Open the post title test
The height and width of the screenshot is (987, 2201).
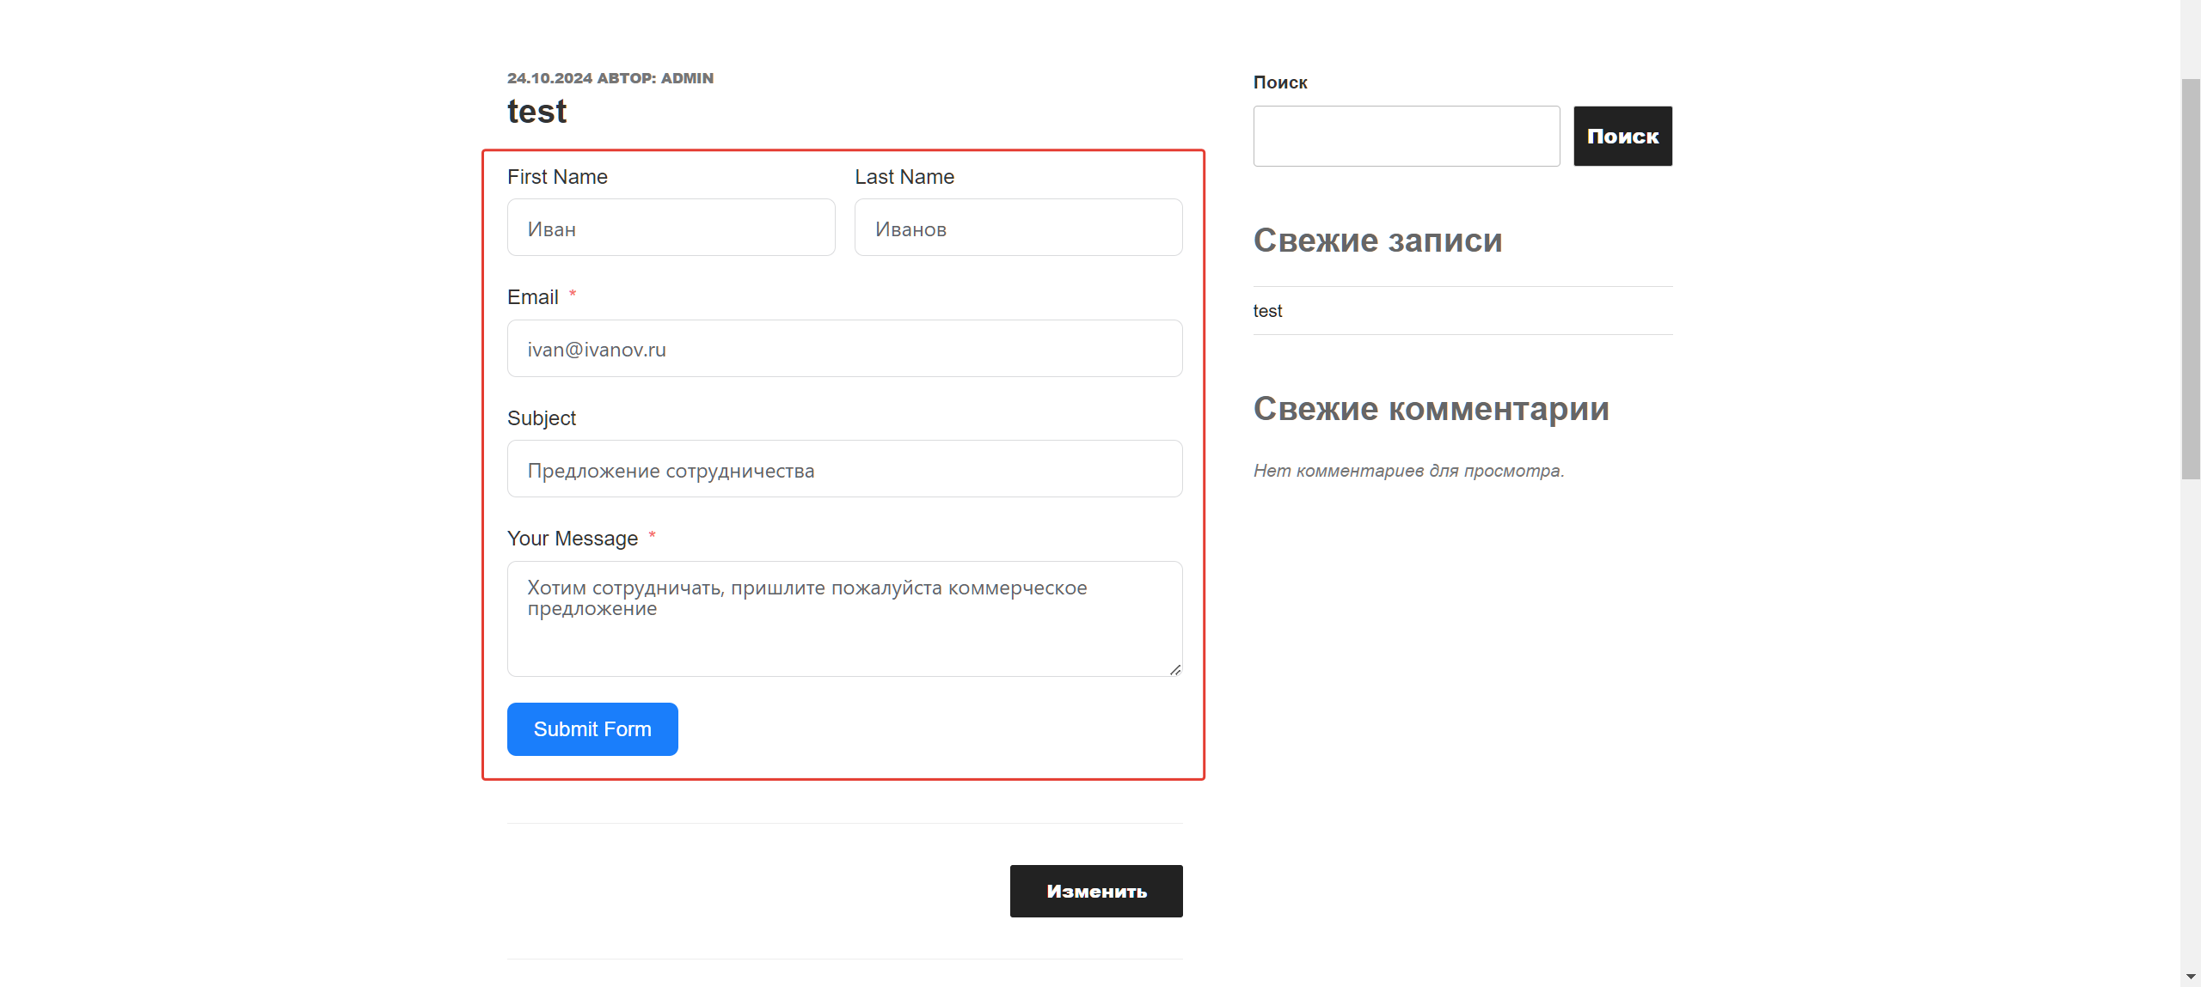pos(536,110)
